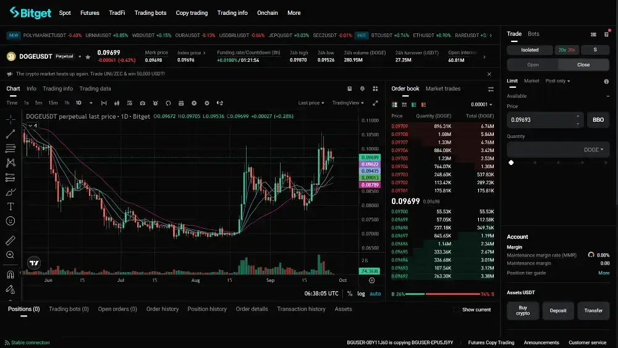Toggle percent scale on chart

[350, 294]
